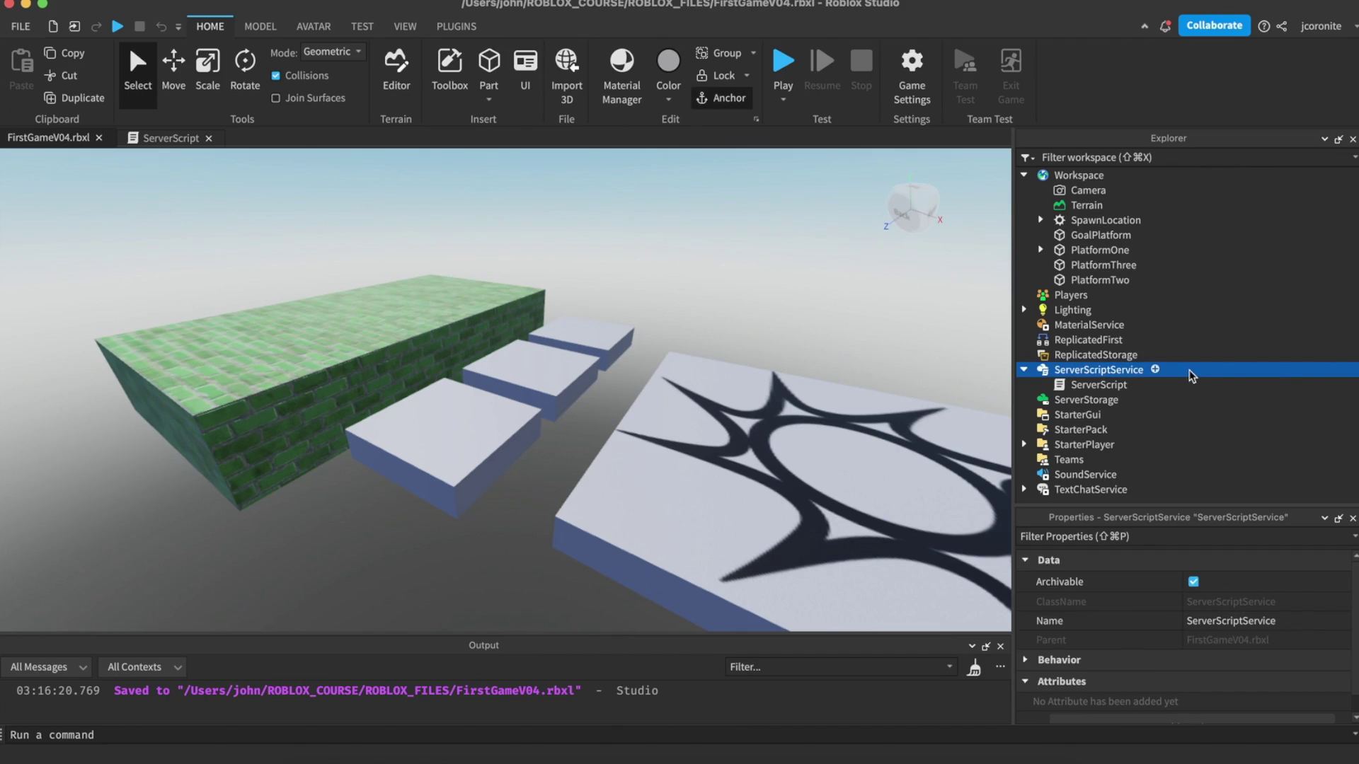Click the quick-access blue play icon

(x=117, y=26)
